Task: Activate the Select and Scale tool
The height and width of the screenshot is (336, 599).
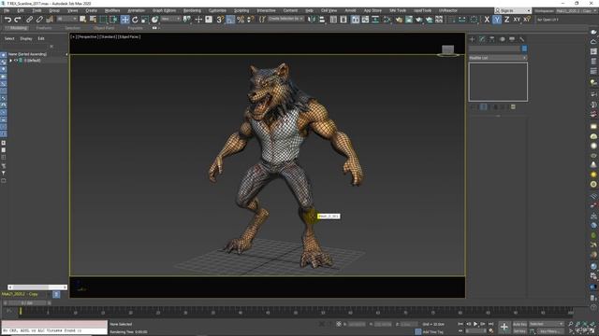Action: click(144, 20)
